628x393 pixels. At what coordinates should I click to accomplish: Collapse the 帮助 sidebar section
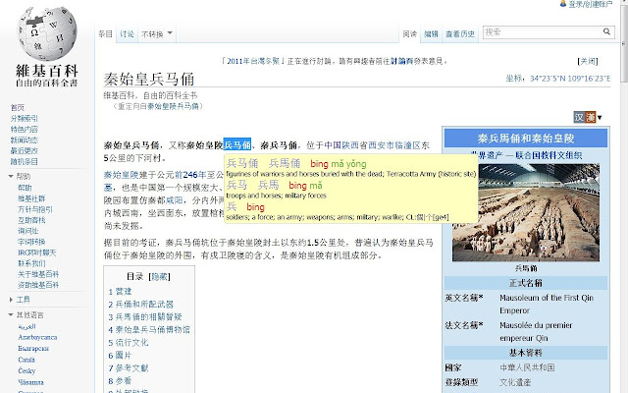(11, 176)
